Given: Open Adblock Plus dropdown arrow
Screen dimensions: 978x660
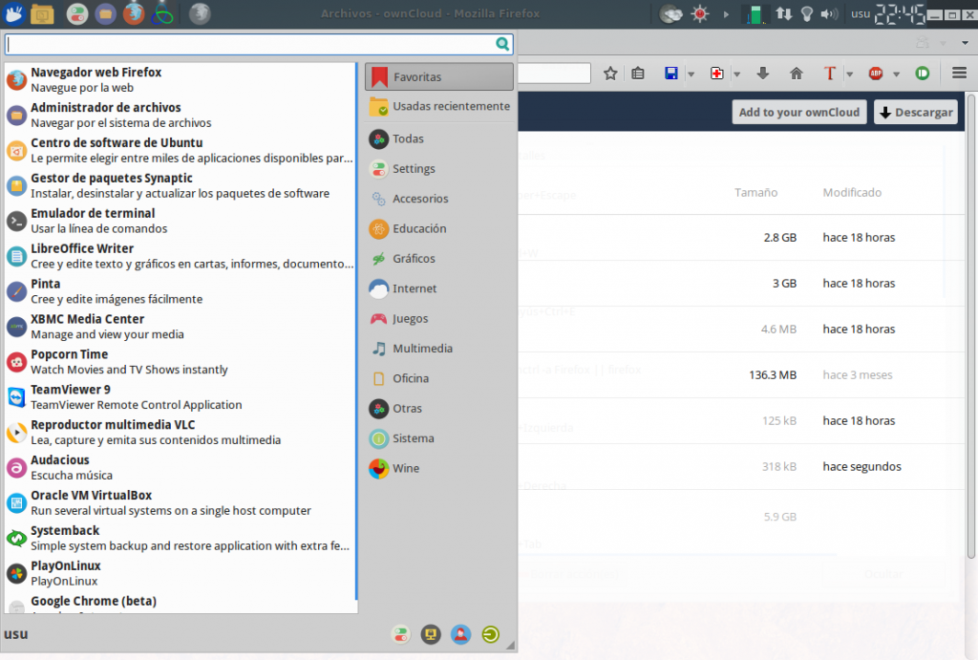Looking at the screenshot, I should pyautogui.click(x=896, y=75).
